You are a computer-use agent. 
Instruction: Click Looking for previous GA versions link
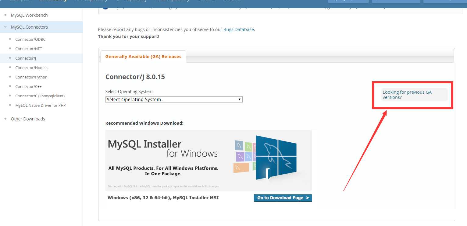pyautogui.click(x=407, y=95)
